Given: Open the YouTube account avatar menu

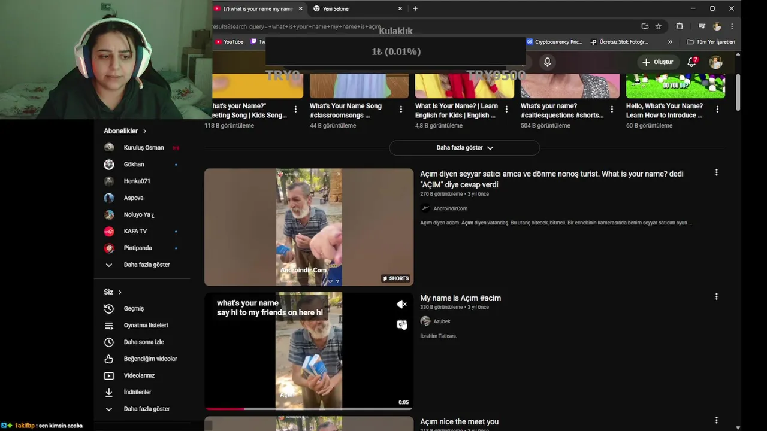Looking at the screenshot, I should tap(715, 62).
